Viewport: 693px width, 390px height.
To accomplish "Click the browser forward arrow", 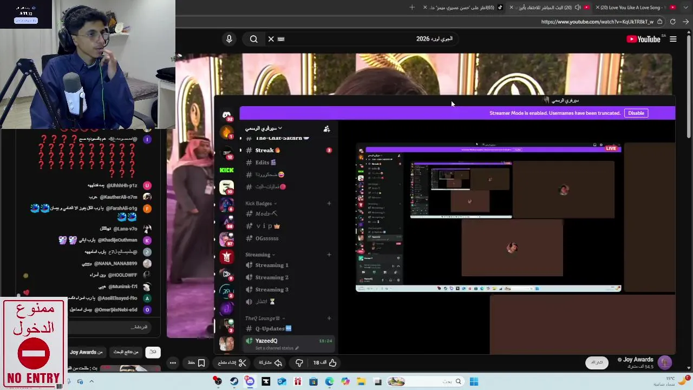I will click(x=685, y=22).
